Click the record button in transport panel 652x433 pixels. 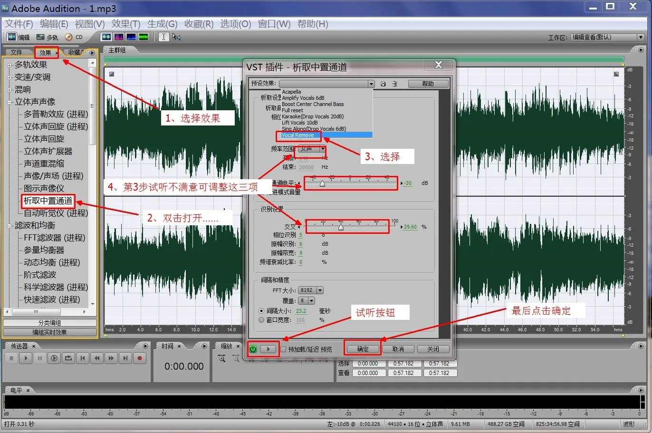(139, 358)
